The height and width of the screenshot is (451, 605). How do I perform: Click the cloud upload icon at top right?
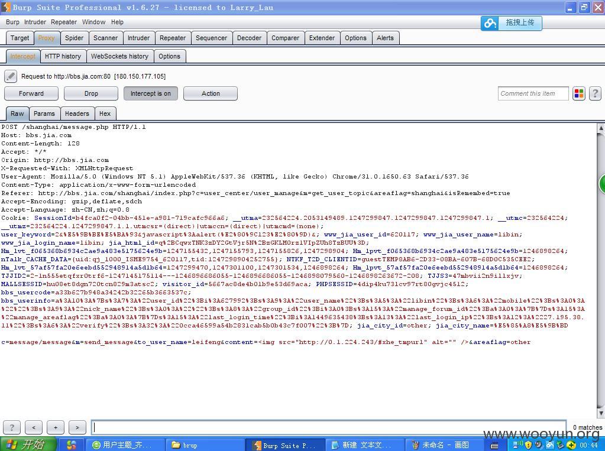(x=490, y=23)
